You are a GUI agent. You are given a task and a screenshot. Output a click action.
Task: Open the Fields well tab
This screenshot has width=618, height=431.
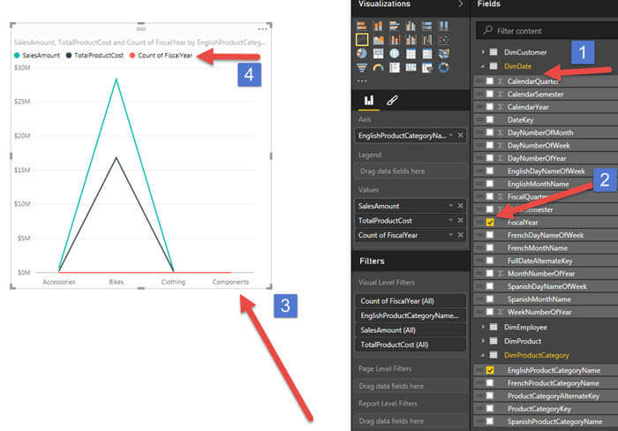(369, 100)
